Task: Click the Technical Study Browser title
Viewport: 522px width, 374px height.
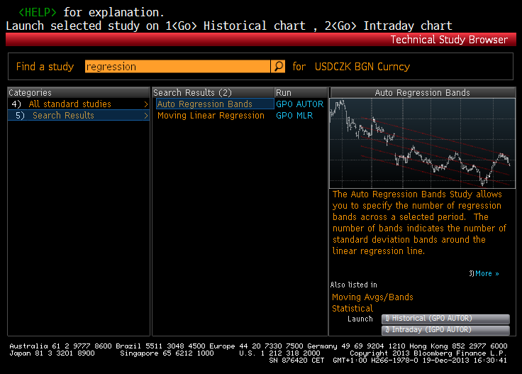Action: click(x=449, y=40)
